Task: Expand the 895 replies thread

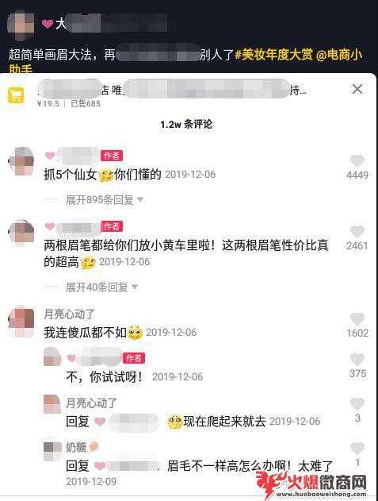Action: click(x=100, y=200)
